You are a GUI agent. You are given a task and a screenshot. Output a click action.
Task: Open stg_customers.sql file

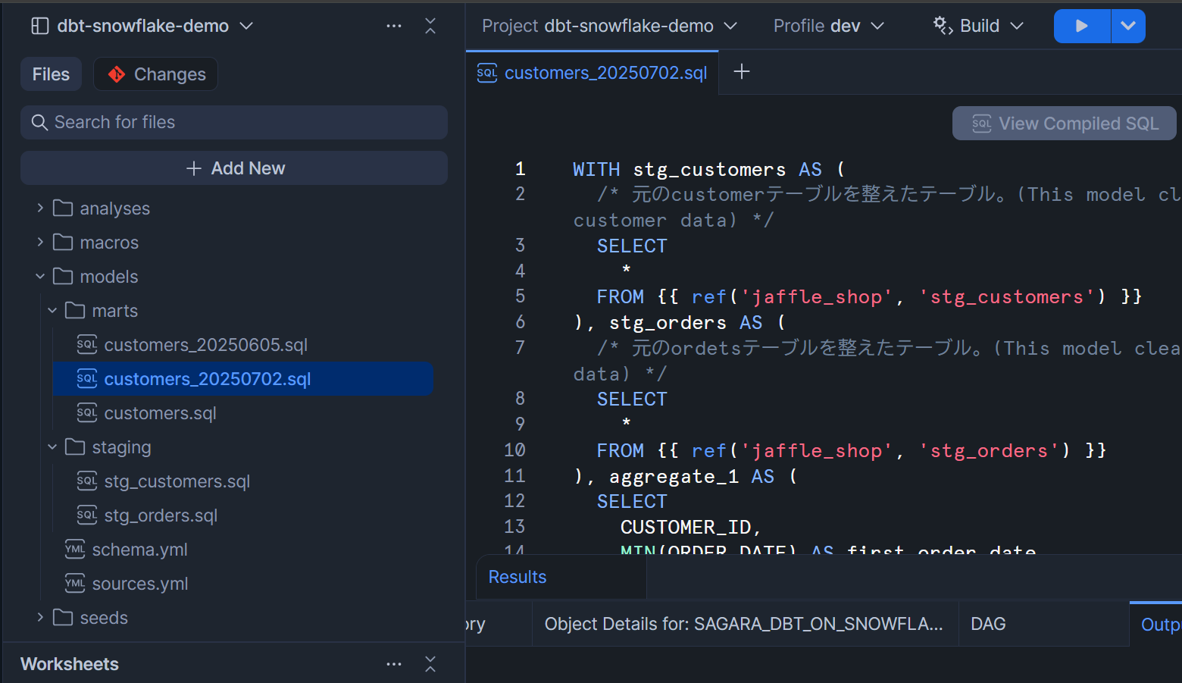click(x=177, y=481)
